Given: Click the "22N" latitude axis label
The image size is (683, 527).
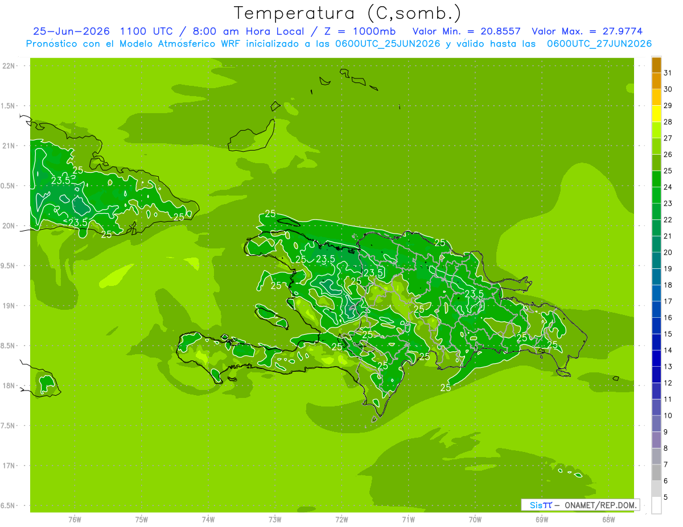Looking at the screenshot, I should (10, 66).
